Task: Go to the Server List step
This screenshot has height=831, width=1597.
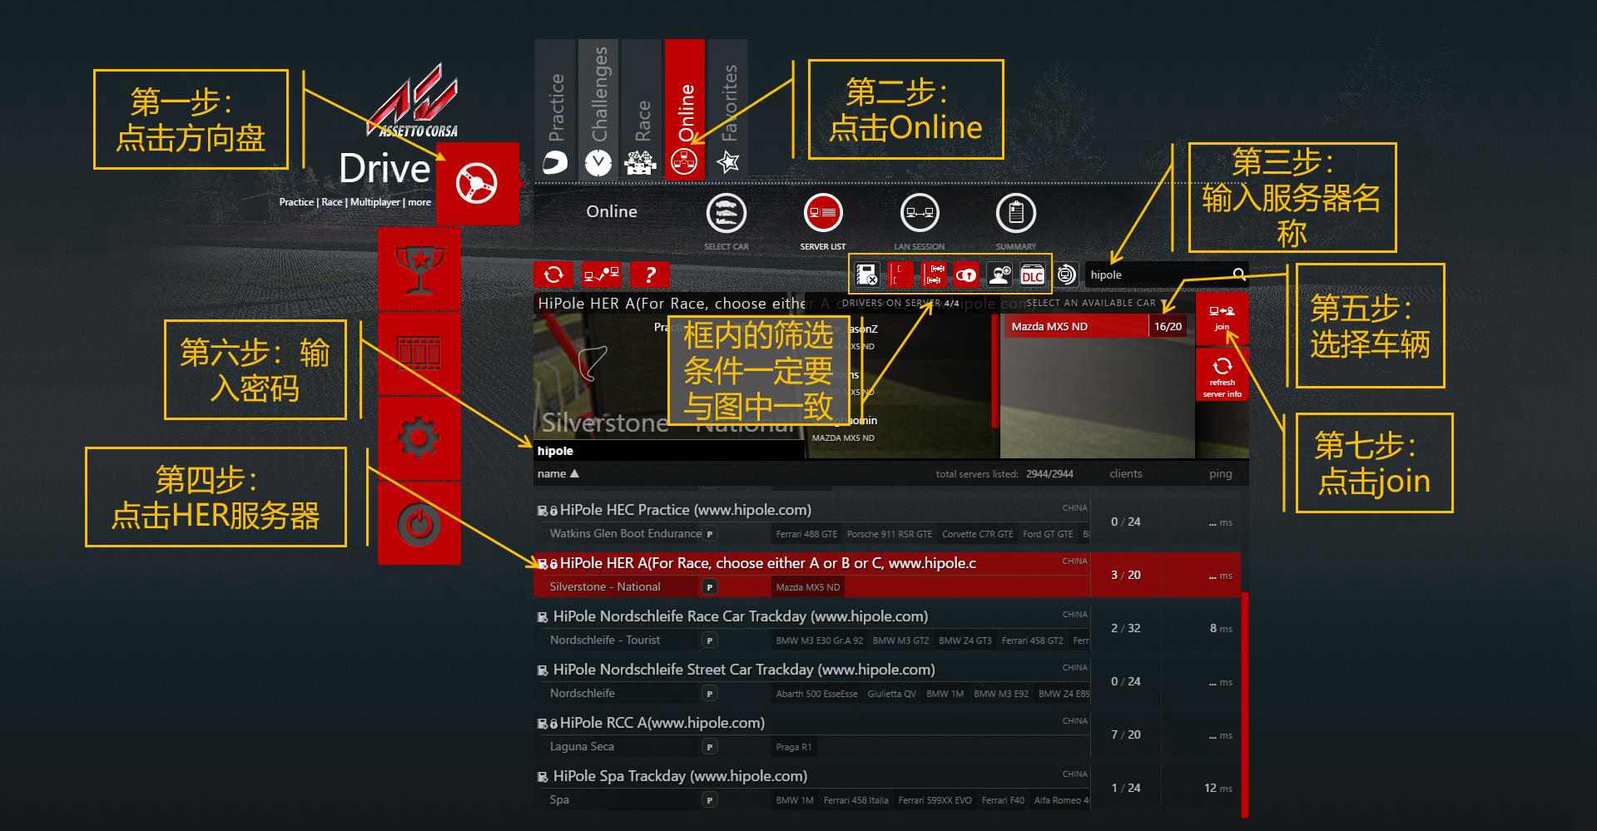Action: 823,214
